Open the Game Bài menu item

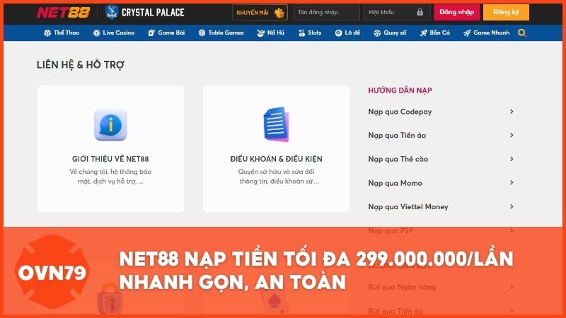166,33
